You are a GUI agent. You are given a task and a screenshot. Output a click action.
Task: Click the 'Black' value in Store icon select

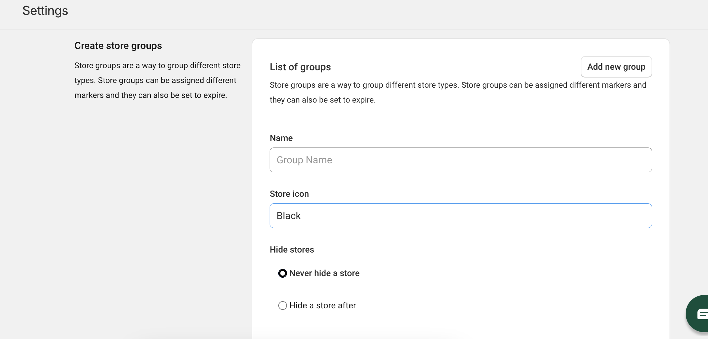click(289, 216)
